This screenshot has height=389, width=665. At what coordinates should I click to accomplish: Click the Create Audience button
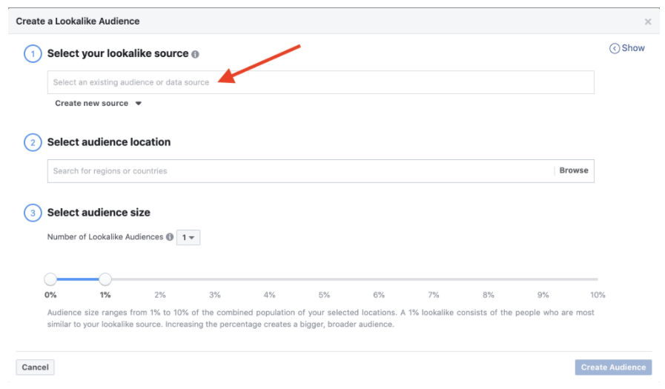613,367
